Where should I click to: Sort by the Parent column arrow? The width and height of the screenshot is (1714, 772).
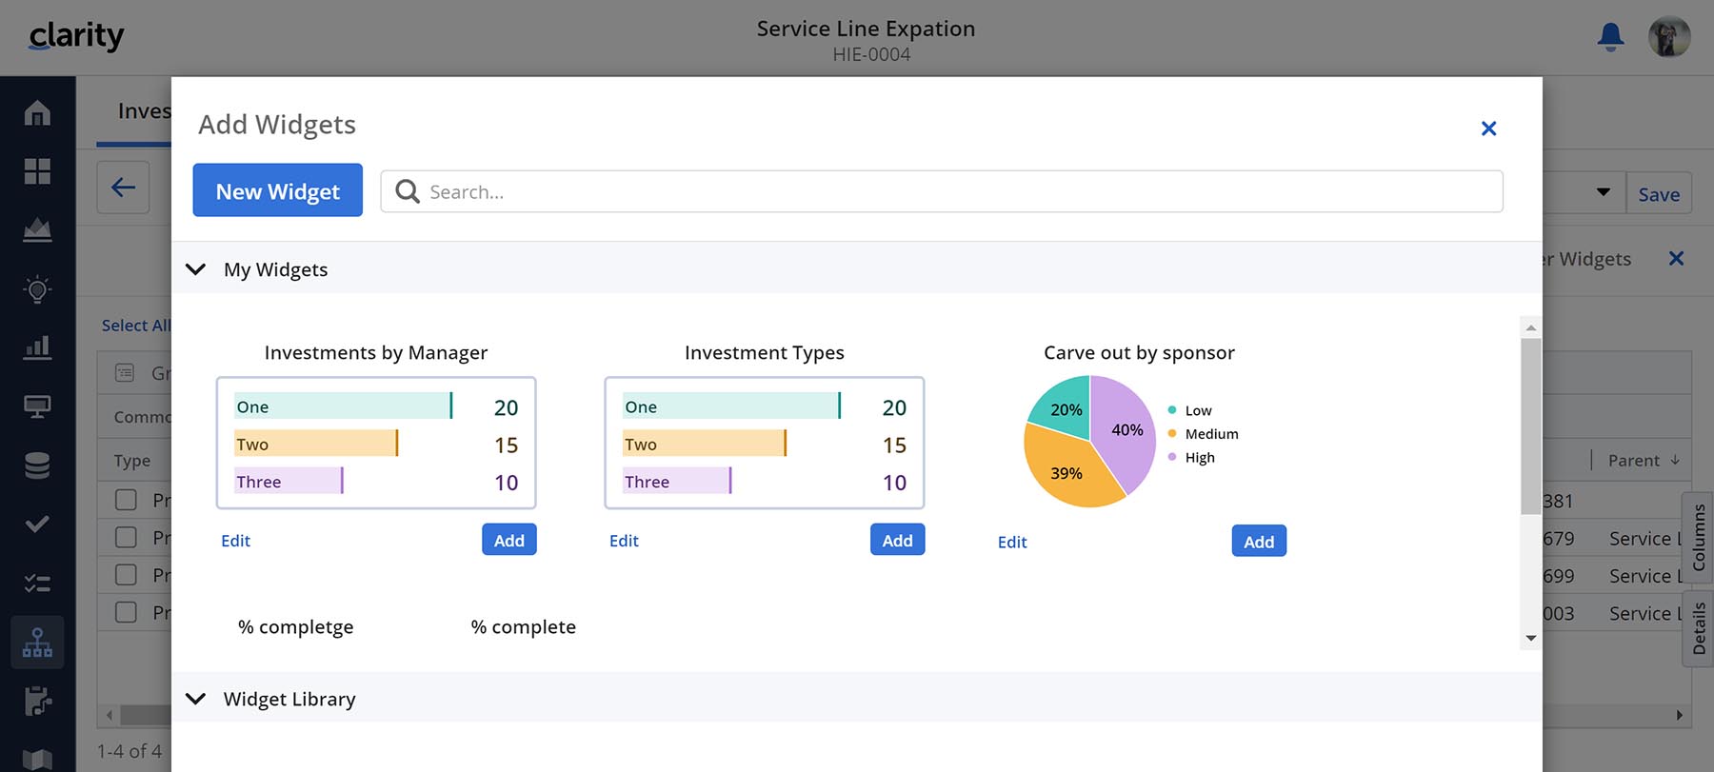point(1675,461)
